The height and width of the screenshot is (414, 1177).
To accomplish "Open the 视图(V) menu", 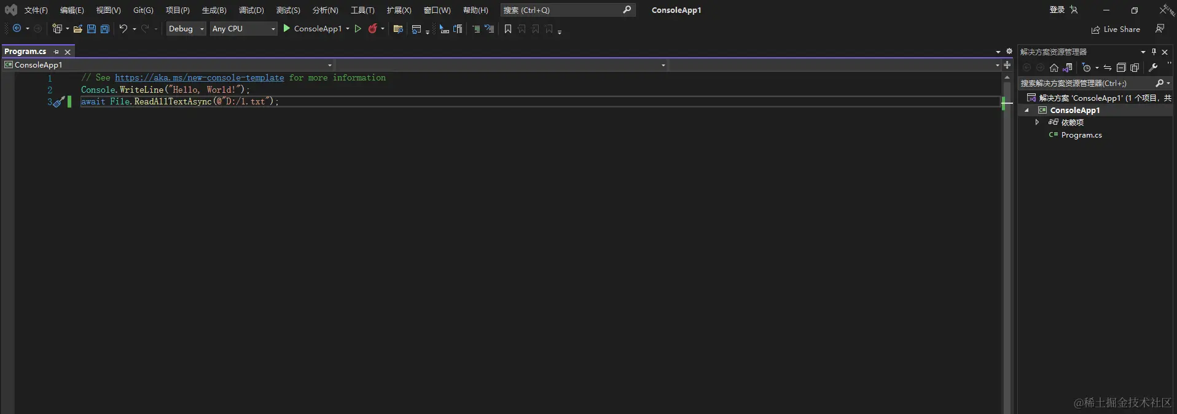I will point(108,10).
